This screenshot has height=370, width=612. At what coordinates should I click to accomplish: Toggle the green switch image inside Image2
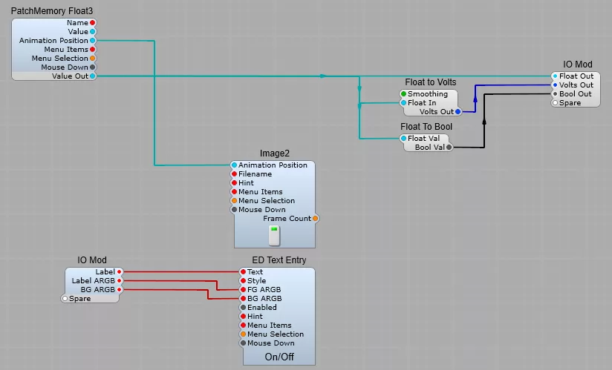click(274, 236)
